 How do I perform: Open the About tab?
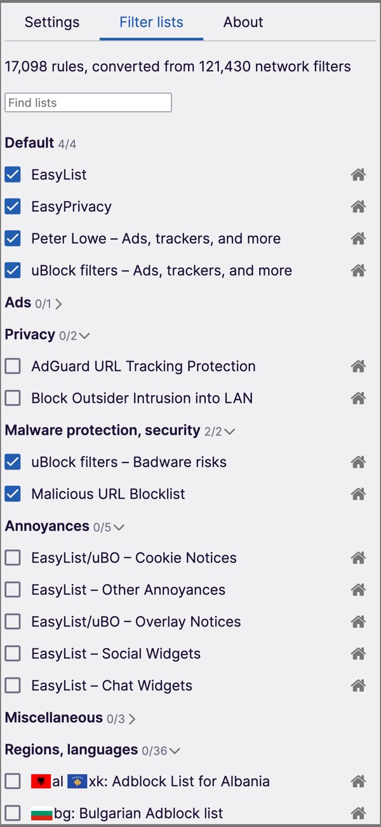[x=243, y=22]
